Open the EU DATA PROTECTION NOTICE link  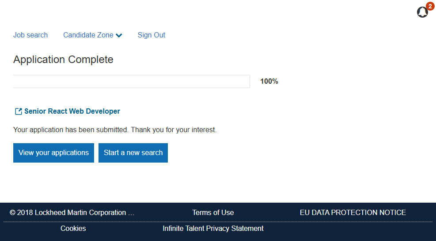pos(353,212)
